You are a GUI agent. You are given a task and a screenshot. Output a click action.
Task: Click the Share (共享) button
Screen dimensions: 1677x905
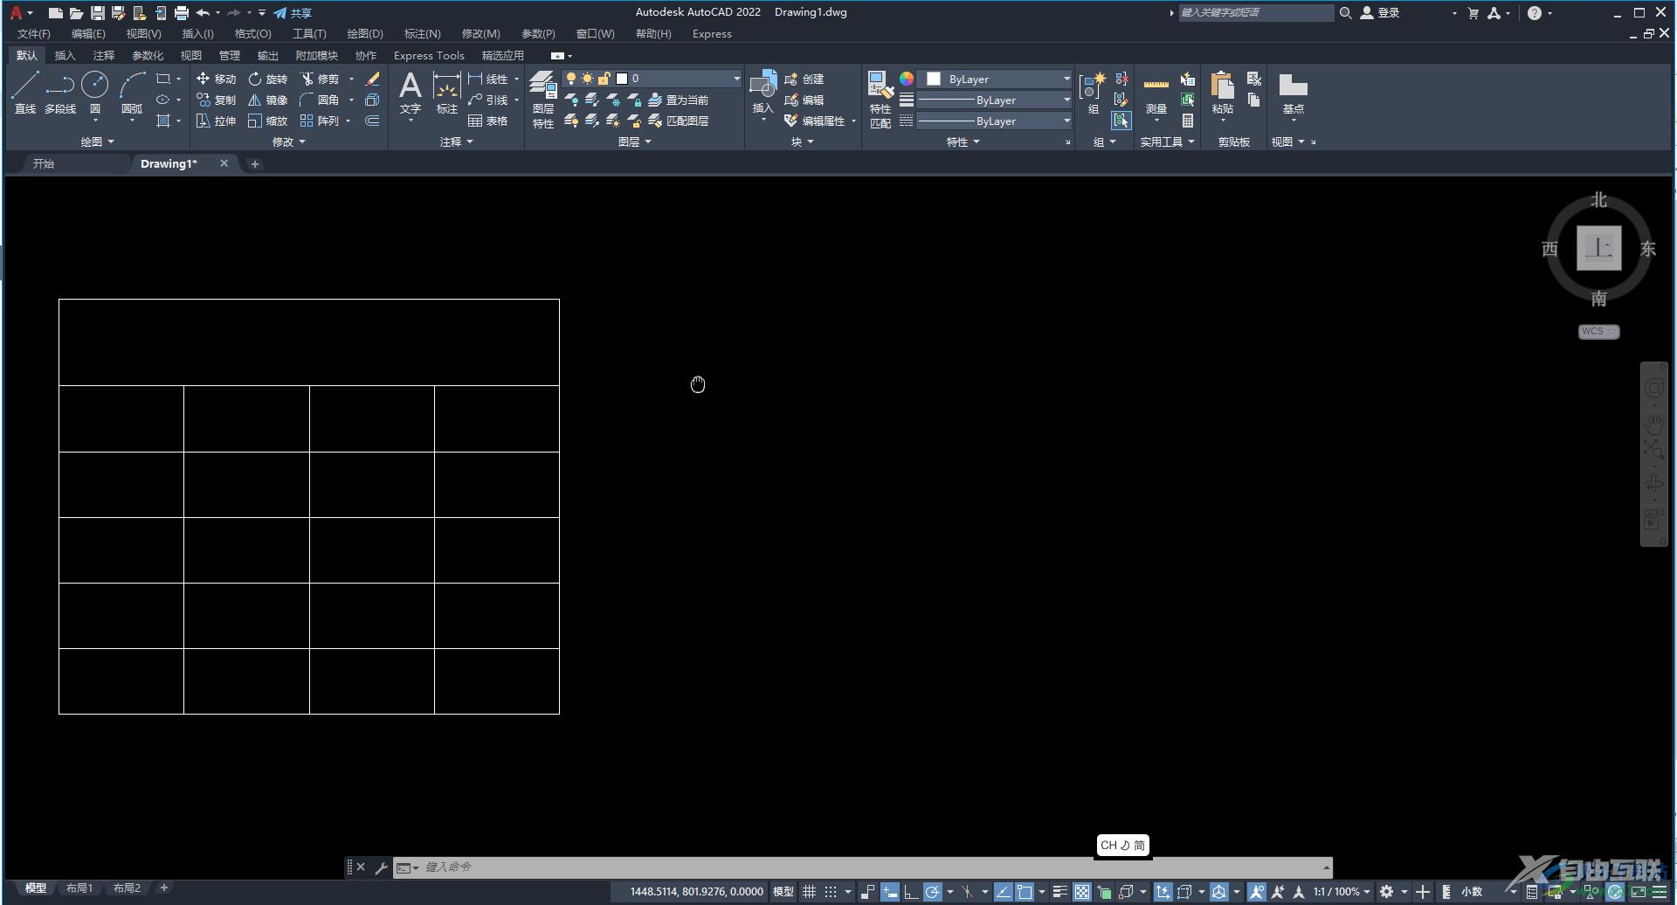(293, 13)
